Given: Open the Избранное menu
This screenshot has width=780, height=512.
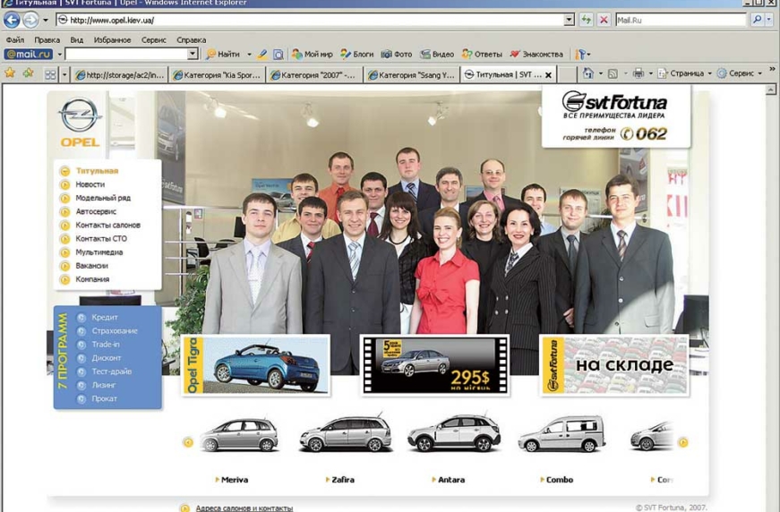Looking at the screenshot, I should tap(112, 40).
